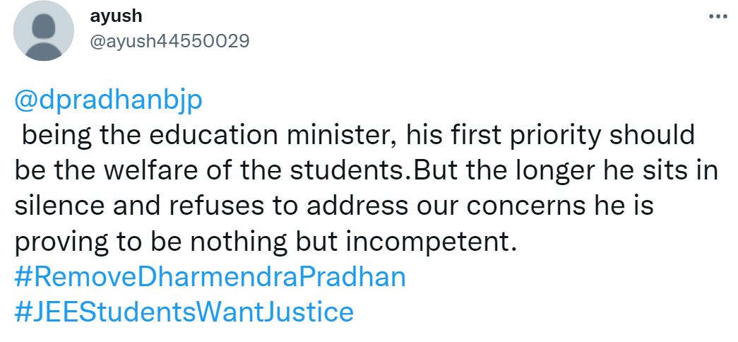This screenshot has width=738, height=342.
Task: Select the #JEEStudentsWantJustice hashtag
Action: click(x=183, y=311)
